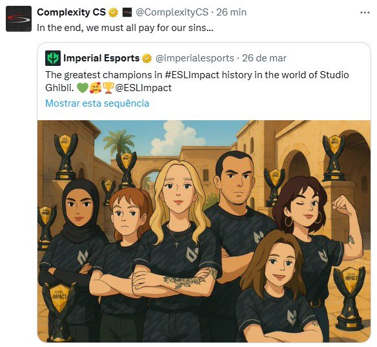Click the smiling face with hearts emoji

[96, 88]
